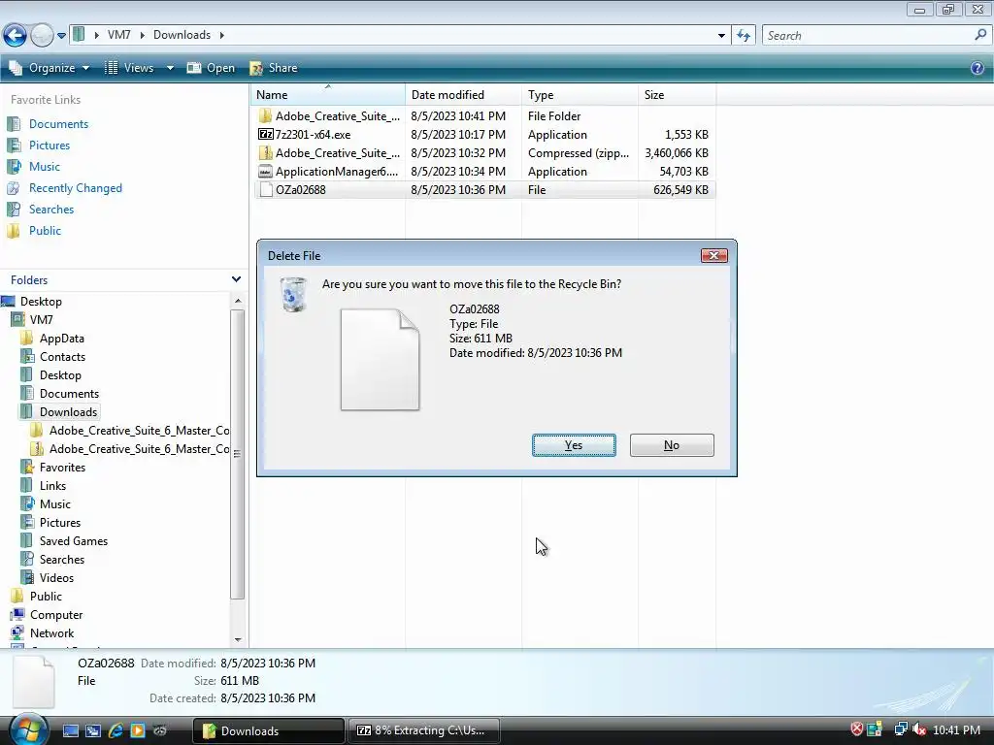This screenshot has height=745, width=994.
Task: Select Links in the folder tree
Action: point(52,485)
